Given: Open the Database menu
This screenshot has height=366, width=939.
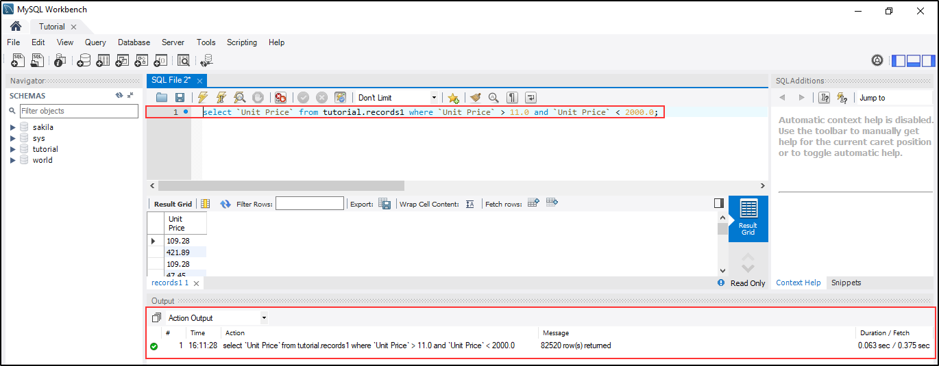Looking at the screenshot, I should [x=134, y=42].
